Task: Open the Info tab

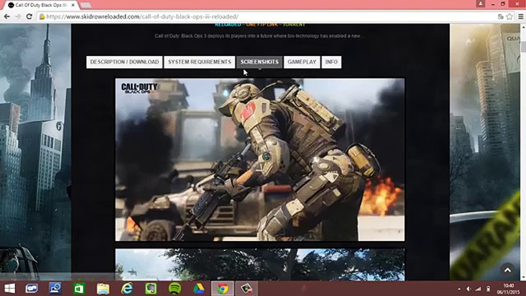Action: [331, 62]
